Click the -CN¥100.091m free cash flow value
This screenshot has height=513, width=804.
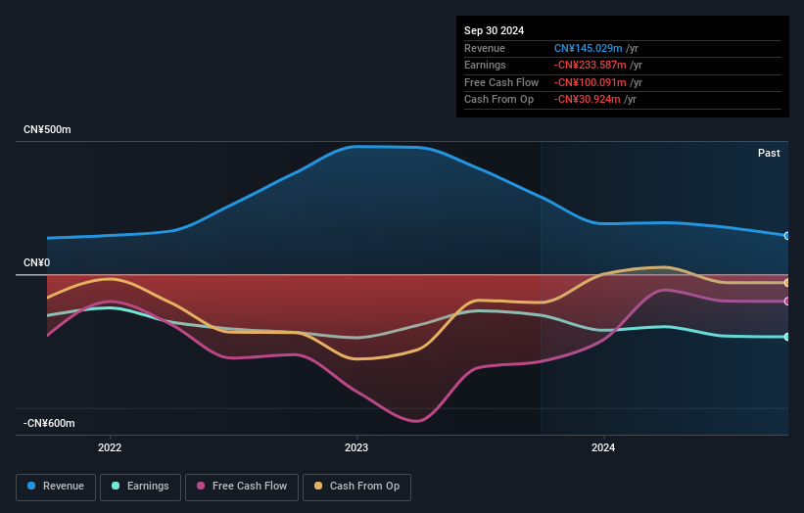coord(591,82)
